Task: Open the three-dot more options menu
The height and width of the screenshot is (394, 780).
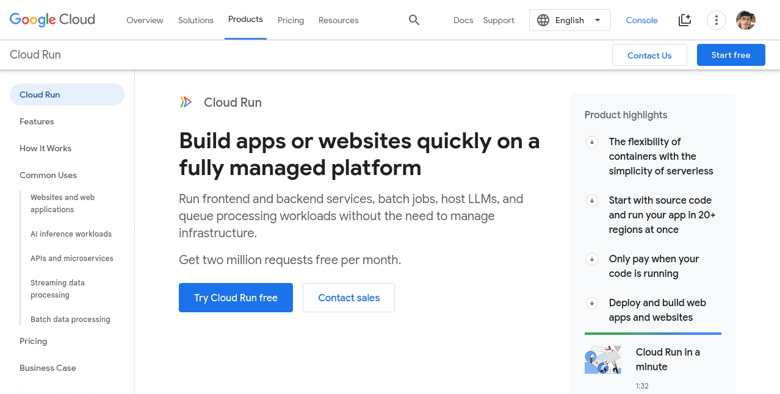Action: pyautogui.click(x=716, y=20)
